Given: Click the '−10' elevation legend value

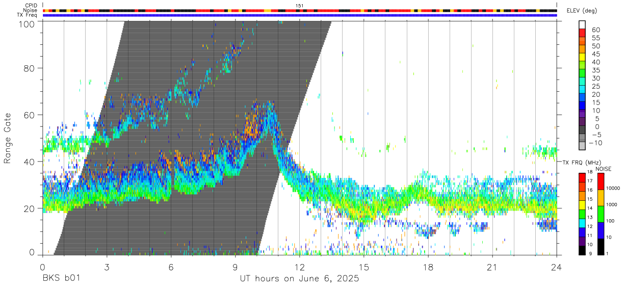Looking at the screenshot, I should (595, 143).
